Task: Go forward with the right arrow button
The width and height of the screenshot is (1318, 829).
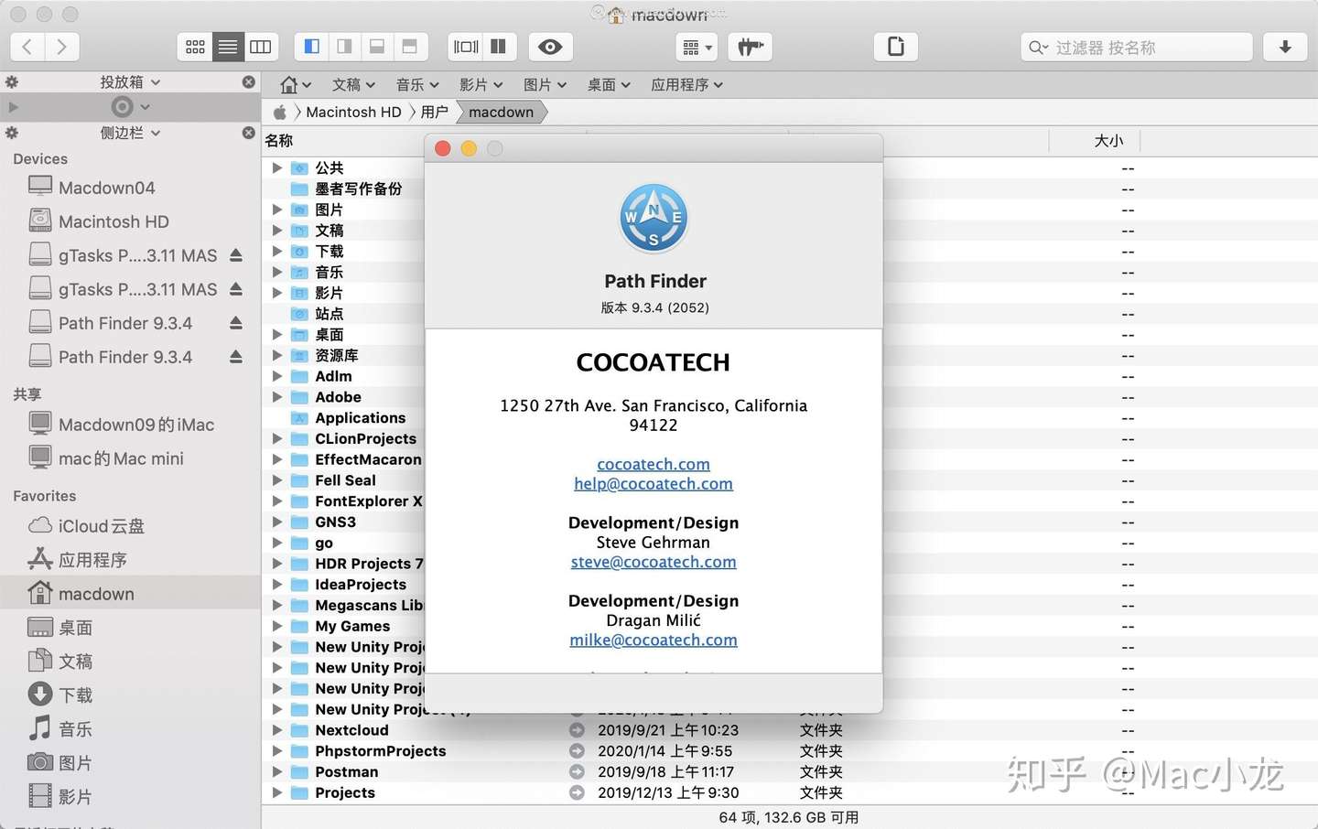Action: click(61, 47)
